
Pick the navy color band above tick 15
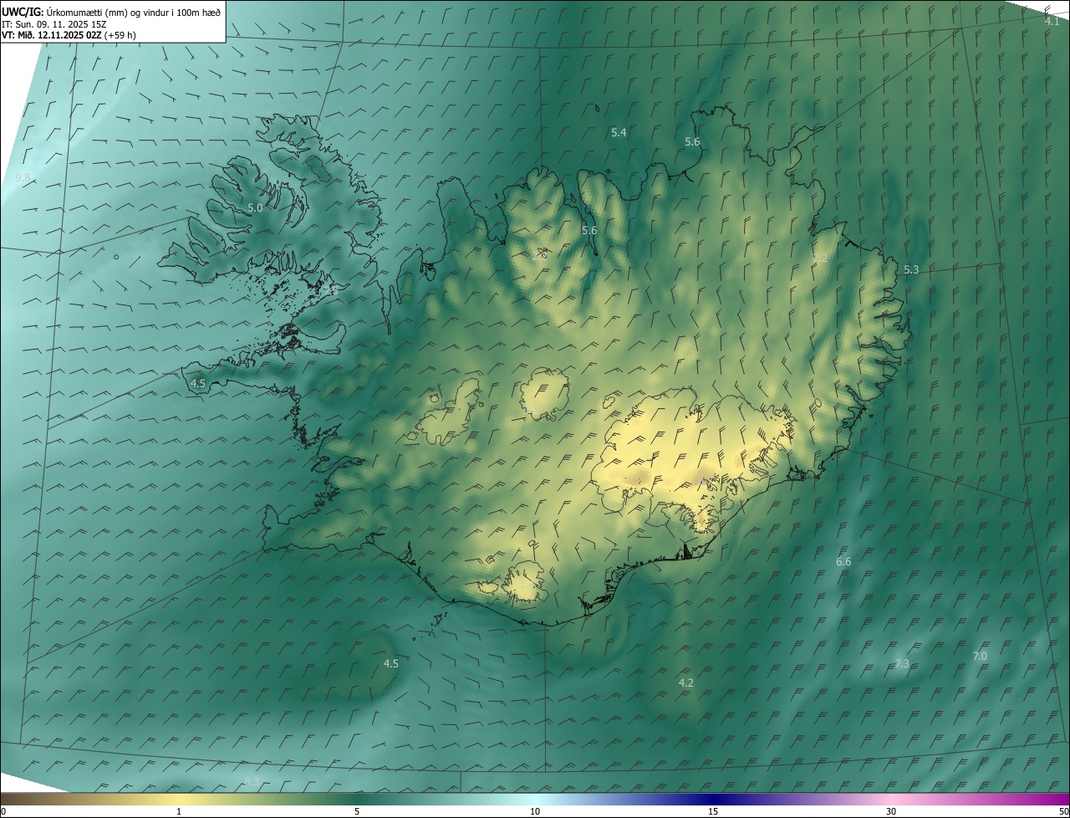point(713,799)
